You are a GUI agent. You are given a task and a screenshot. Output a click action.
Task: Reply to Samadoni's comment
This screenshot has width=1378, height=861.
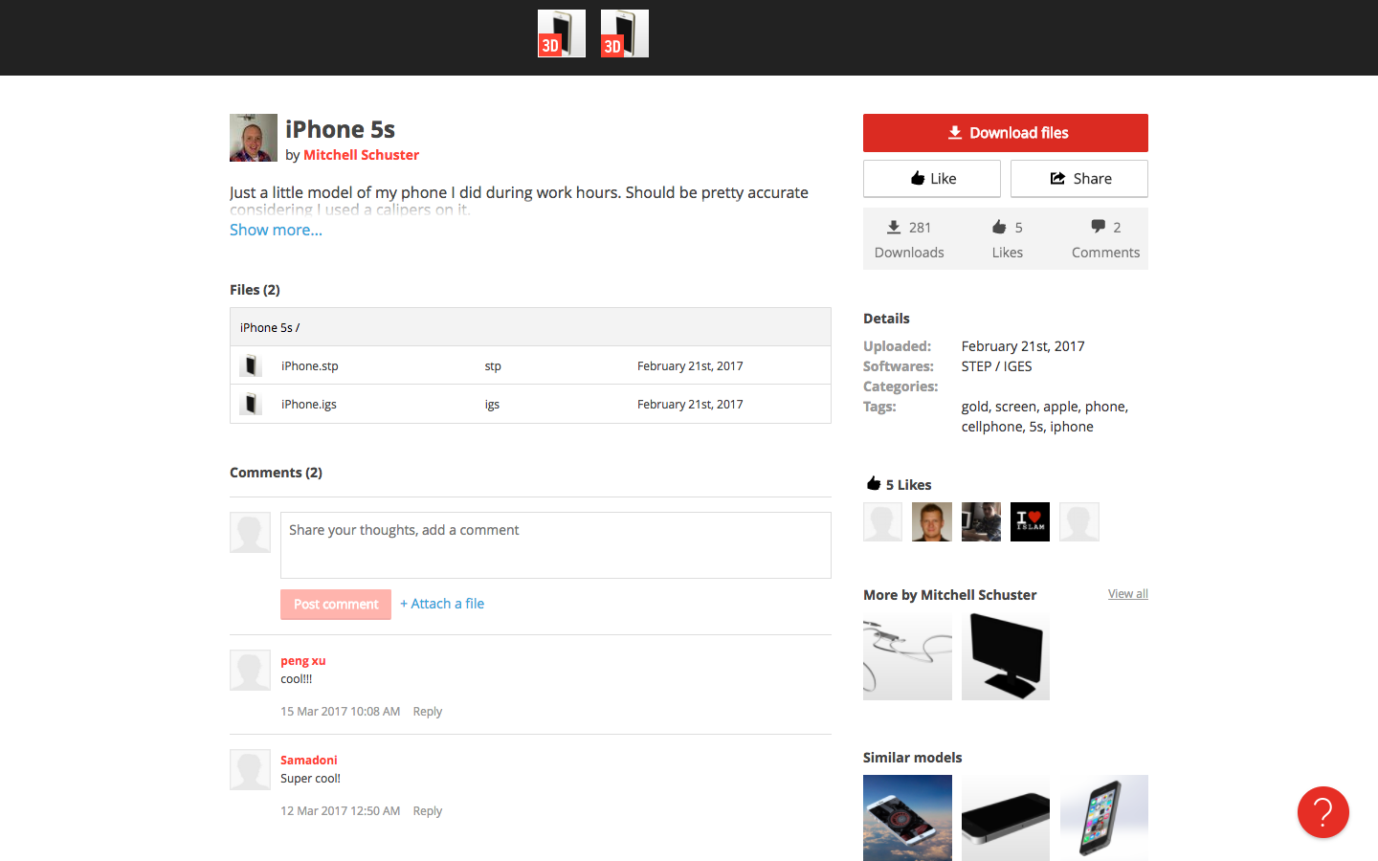click(428, 811)
